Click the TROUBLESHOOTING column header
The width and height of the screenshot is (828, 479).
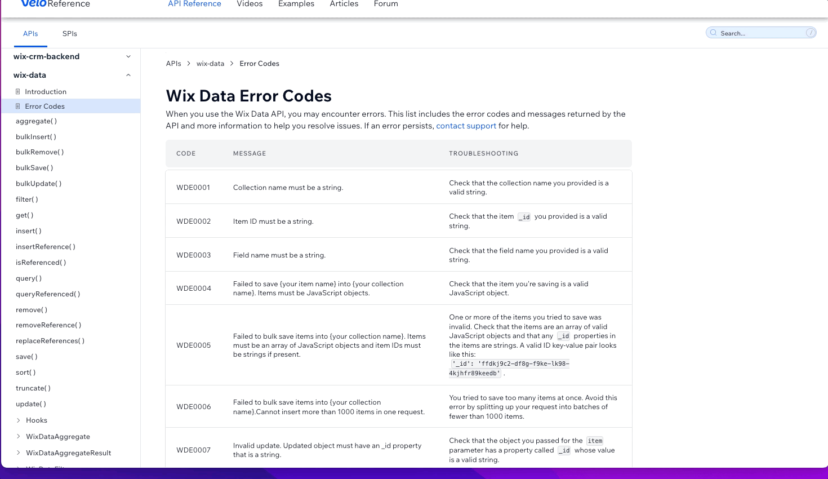tap(483, 153)
